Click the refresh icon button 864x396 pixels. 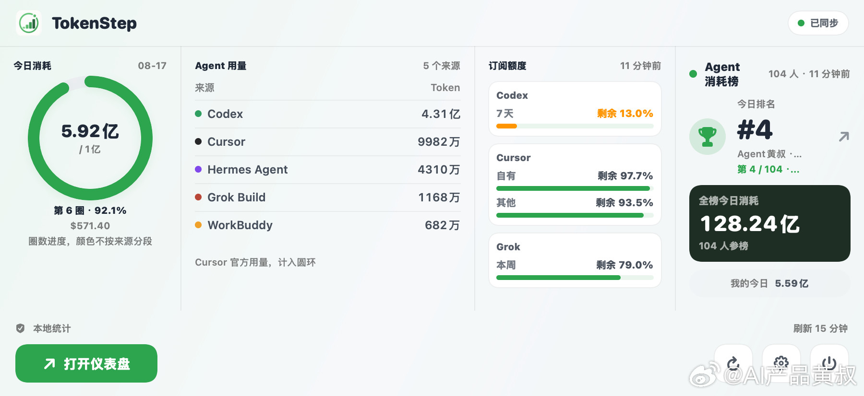[733, 363]
